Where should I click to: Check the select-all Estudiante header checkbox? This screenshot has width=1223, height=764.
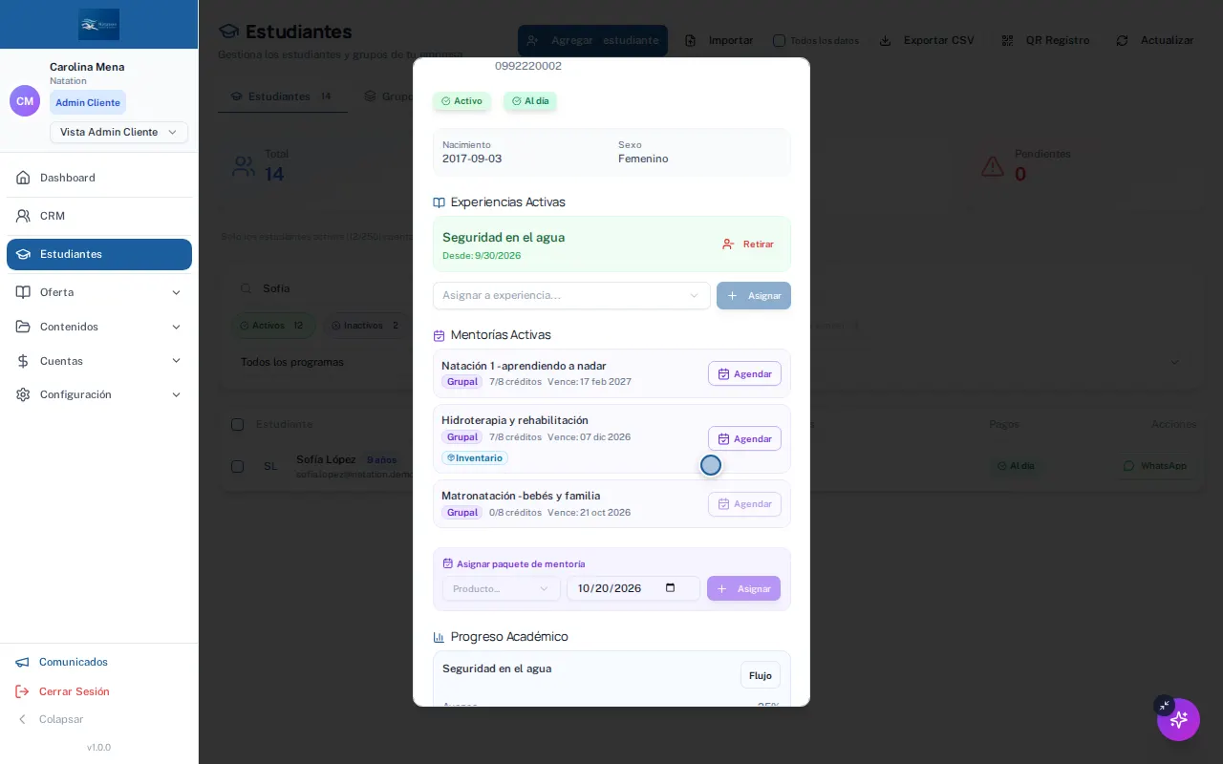[237, 424]
